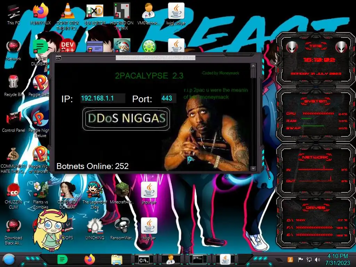
Task: Open the This PC desktop icon
Action: tap(14, 14)
